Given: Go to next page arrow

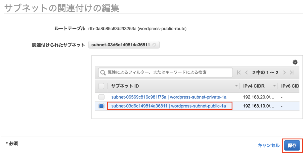Looking at the screenshot, I should (284, 72).
